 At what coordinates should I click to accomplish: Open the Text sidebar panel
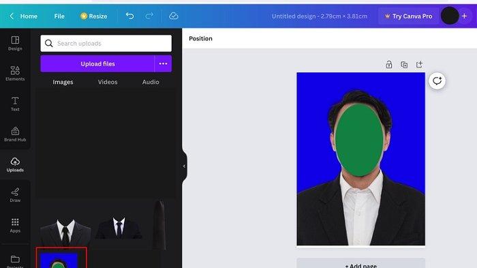pos(15,104)
